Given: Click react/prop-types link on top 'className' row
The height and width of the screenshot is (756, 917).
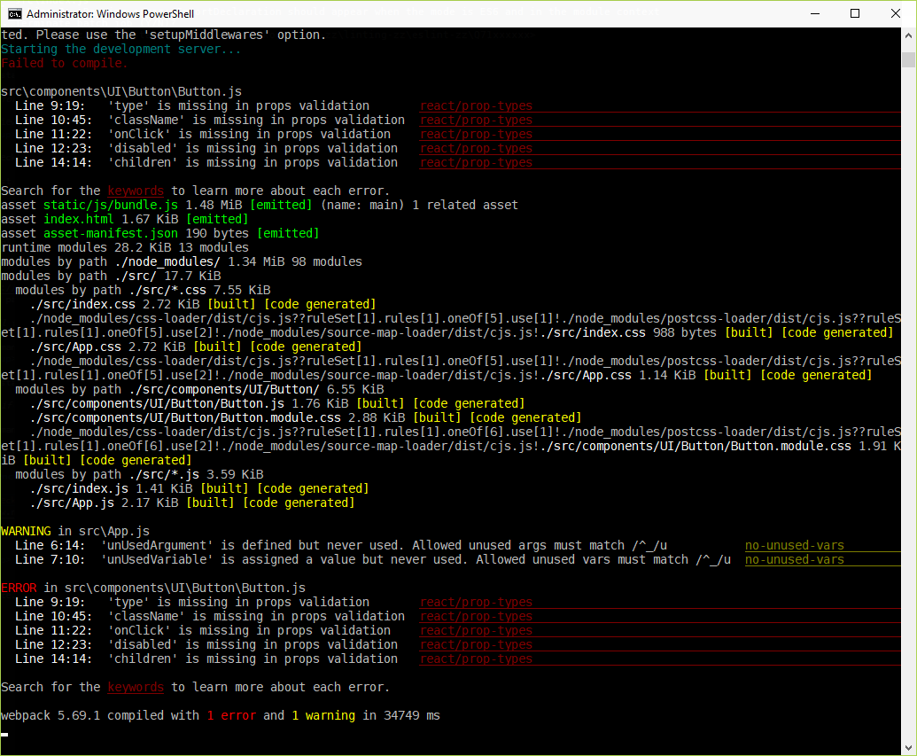Looking at the screenshot, I should pyautogui.click(x=476, y=120).
